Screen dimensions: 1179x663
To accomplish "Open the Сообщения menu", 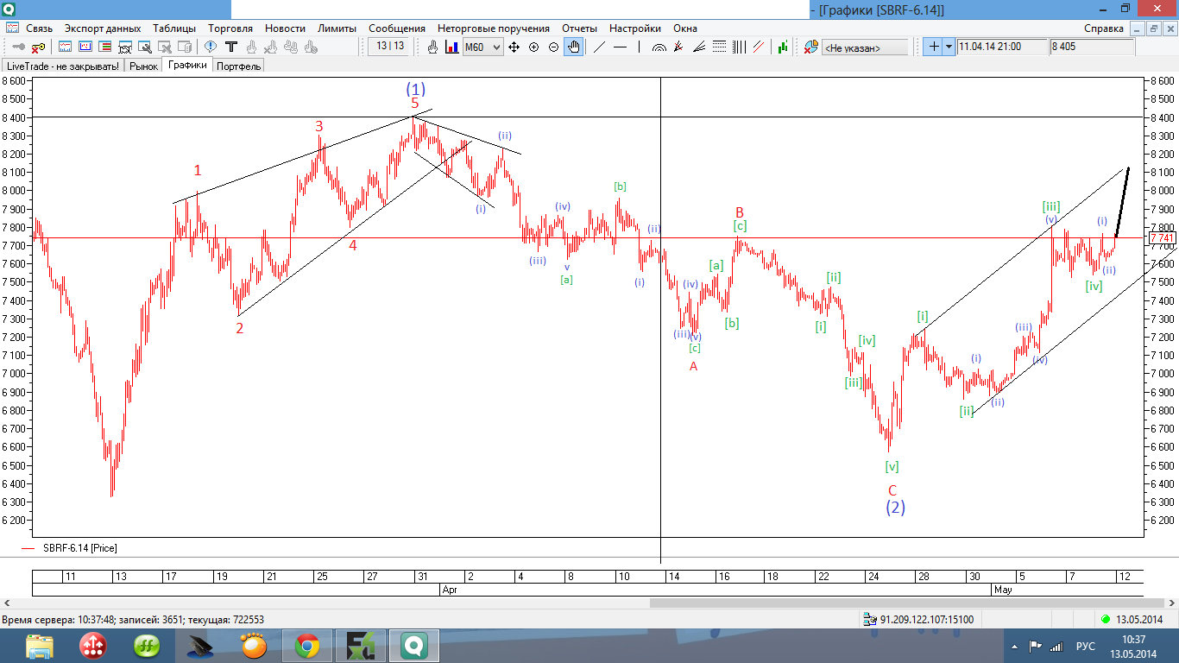I will 397,28.
